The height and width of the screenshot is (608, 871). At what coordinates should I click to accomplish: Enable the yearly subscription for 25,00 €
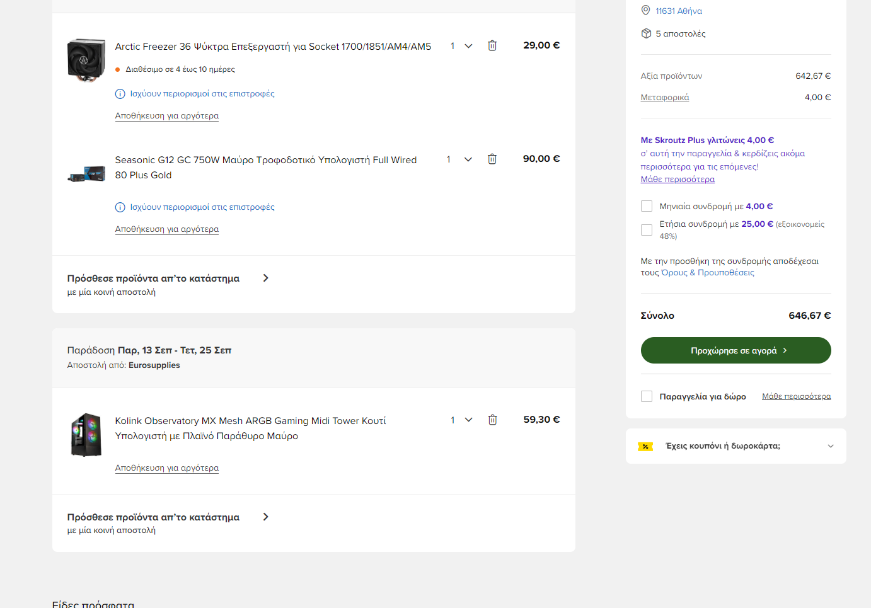point(647,230)
